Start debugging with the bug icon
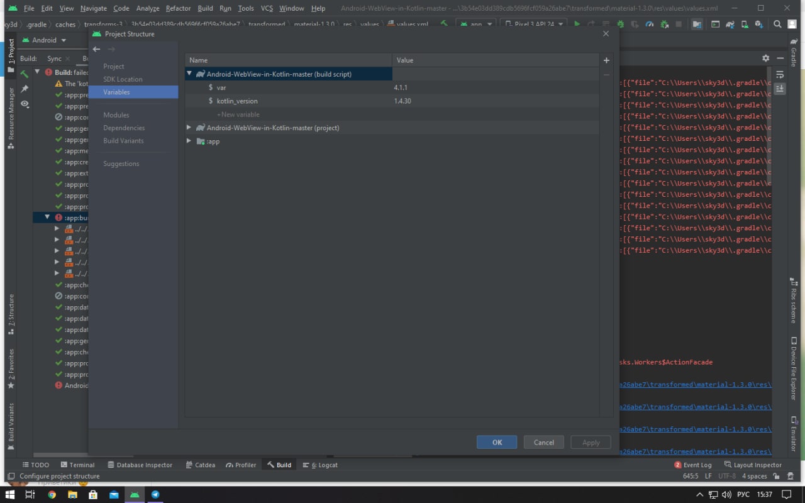Screen dimensions: 805x503 (x=621, y=25)
